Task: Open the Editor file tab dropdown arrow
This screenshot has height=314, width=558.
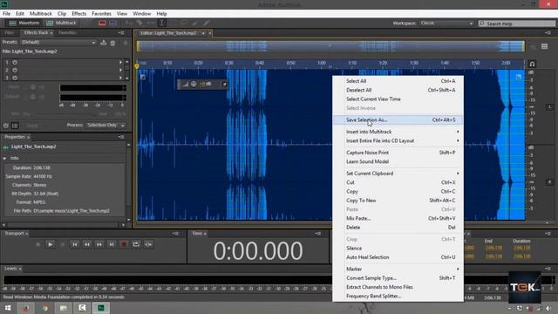Action: click(203, 33)
